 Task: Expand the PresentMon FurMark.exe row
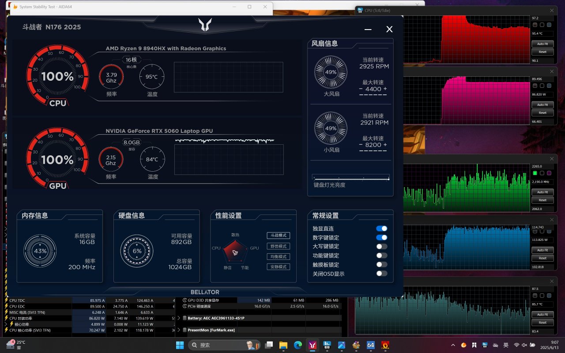178,330
